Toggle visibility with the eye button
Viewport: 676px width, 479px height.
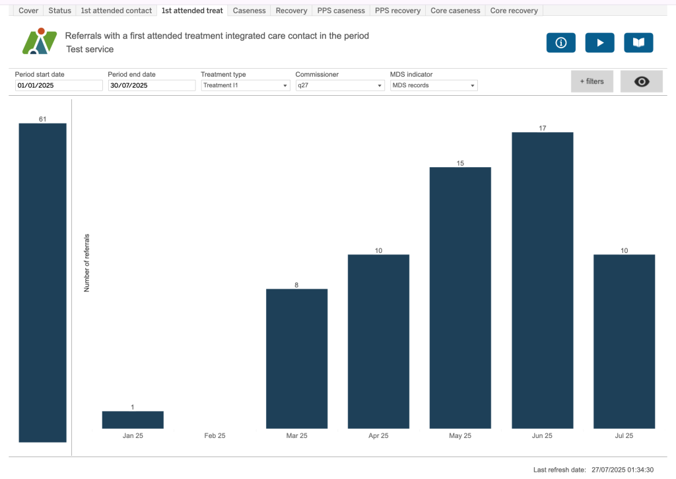coord(642,81)
